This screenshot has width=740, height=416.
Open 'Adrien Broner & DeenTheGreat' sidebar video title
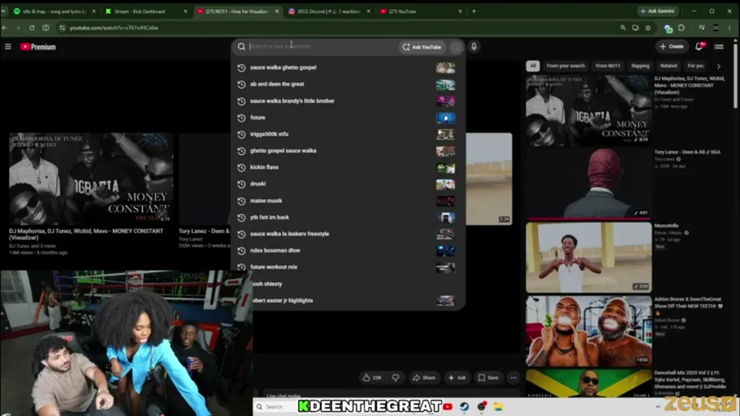(689, 306)
